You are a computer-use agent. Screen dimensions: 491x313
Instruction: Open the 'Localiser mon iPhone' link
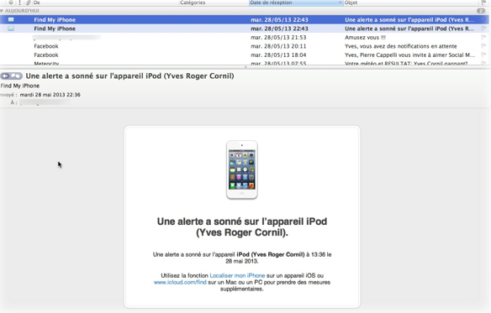point(237,275)
